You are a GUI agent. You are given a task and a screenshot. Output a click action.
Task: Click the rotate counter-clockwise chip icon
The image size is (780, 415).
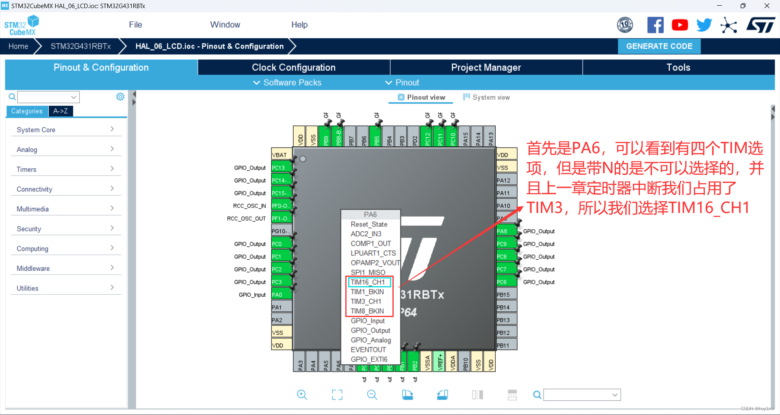(x=442, y=395)
